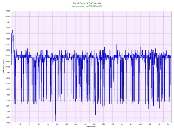Click the y-axis value 548.5
The image size is (174, 131).
point(8,117)
